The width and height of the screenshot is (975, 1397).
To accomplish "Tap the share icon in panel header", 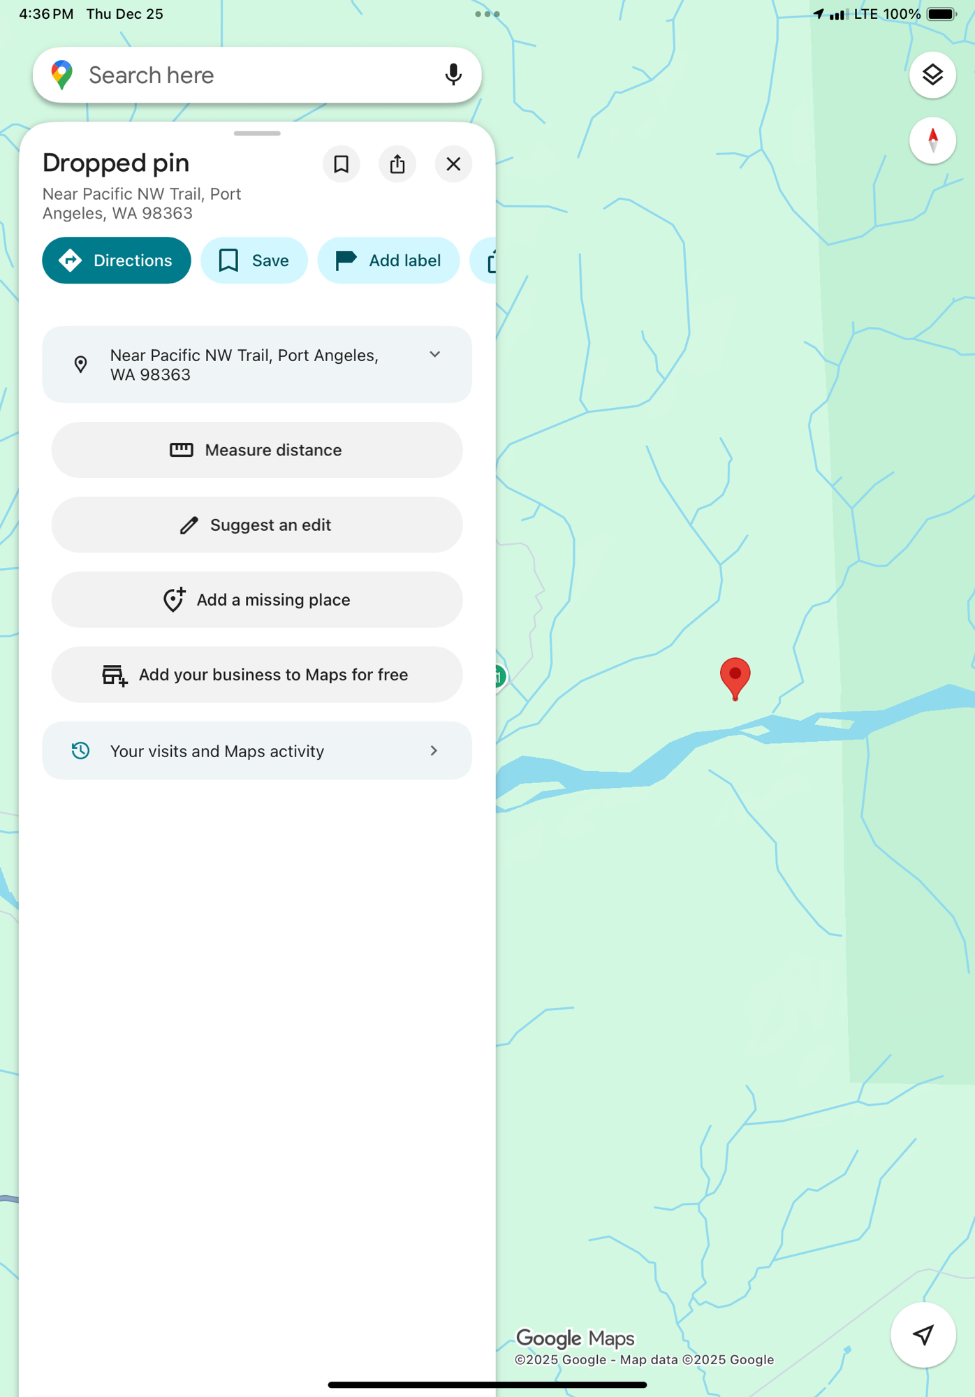I will coord(397,164).
